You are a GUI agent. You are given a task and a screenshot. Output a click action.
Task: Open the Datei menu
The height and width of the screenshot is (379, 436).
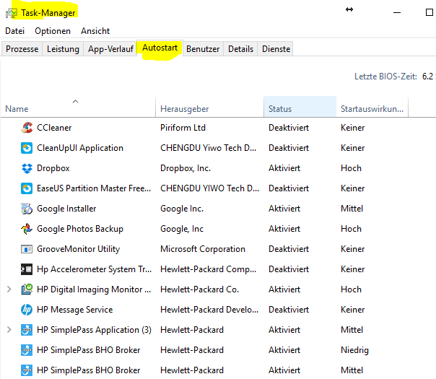(x=14, y=31)
